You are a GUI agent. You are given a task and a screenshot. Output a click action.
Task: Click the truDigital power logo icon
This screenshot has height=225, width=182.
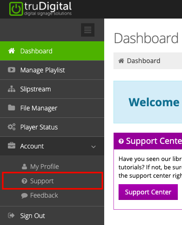pos(16,9)
